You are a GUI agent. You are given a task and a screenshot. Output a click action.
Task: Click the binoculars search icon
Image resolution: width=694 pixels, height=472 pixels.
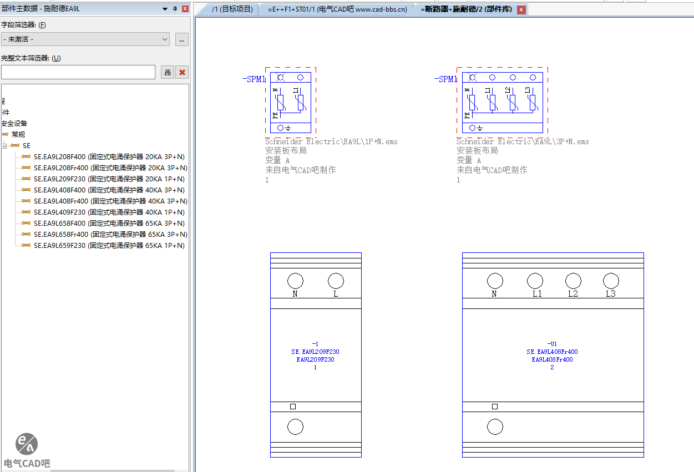(168, 72)
